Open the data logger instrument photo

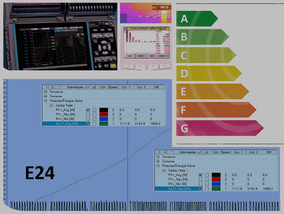click(60, 36)
